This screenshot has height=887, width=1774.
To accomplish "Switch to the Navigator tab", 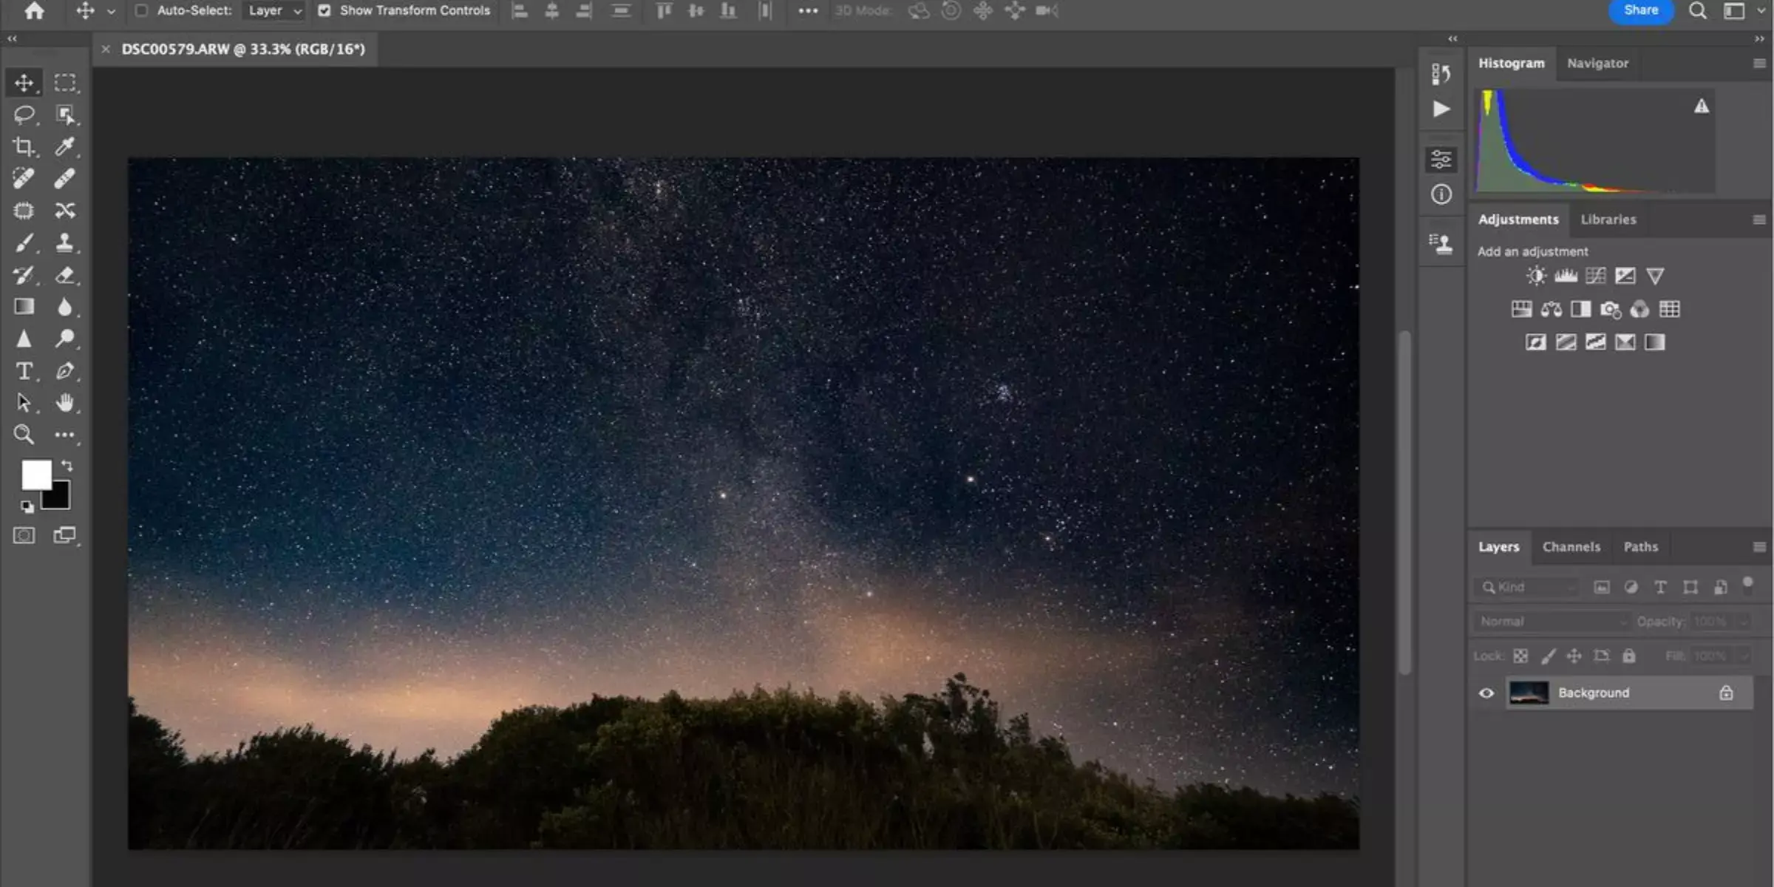I will coord(1597,62).
